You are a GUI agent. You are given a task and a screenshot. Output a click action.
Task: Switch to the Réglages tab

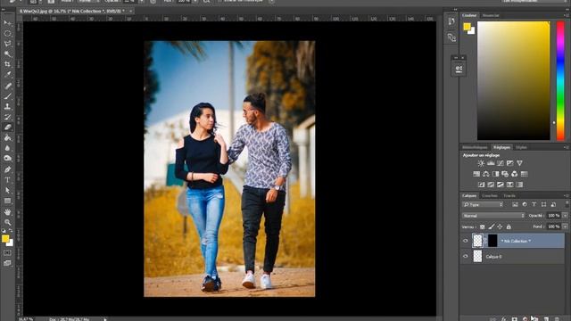point(501,147)
